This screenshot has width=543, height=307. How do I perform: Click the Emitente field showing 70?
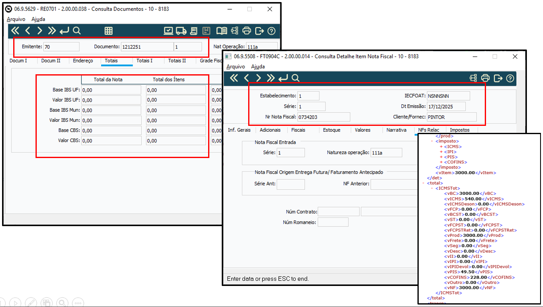pos(61,47)
